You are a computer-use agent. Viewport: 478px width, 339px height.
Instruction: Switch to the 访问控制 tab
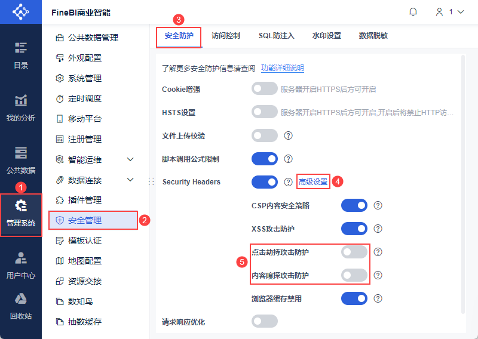(x=226, y=36)
